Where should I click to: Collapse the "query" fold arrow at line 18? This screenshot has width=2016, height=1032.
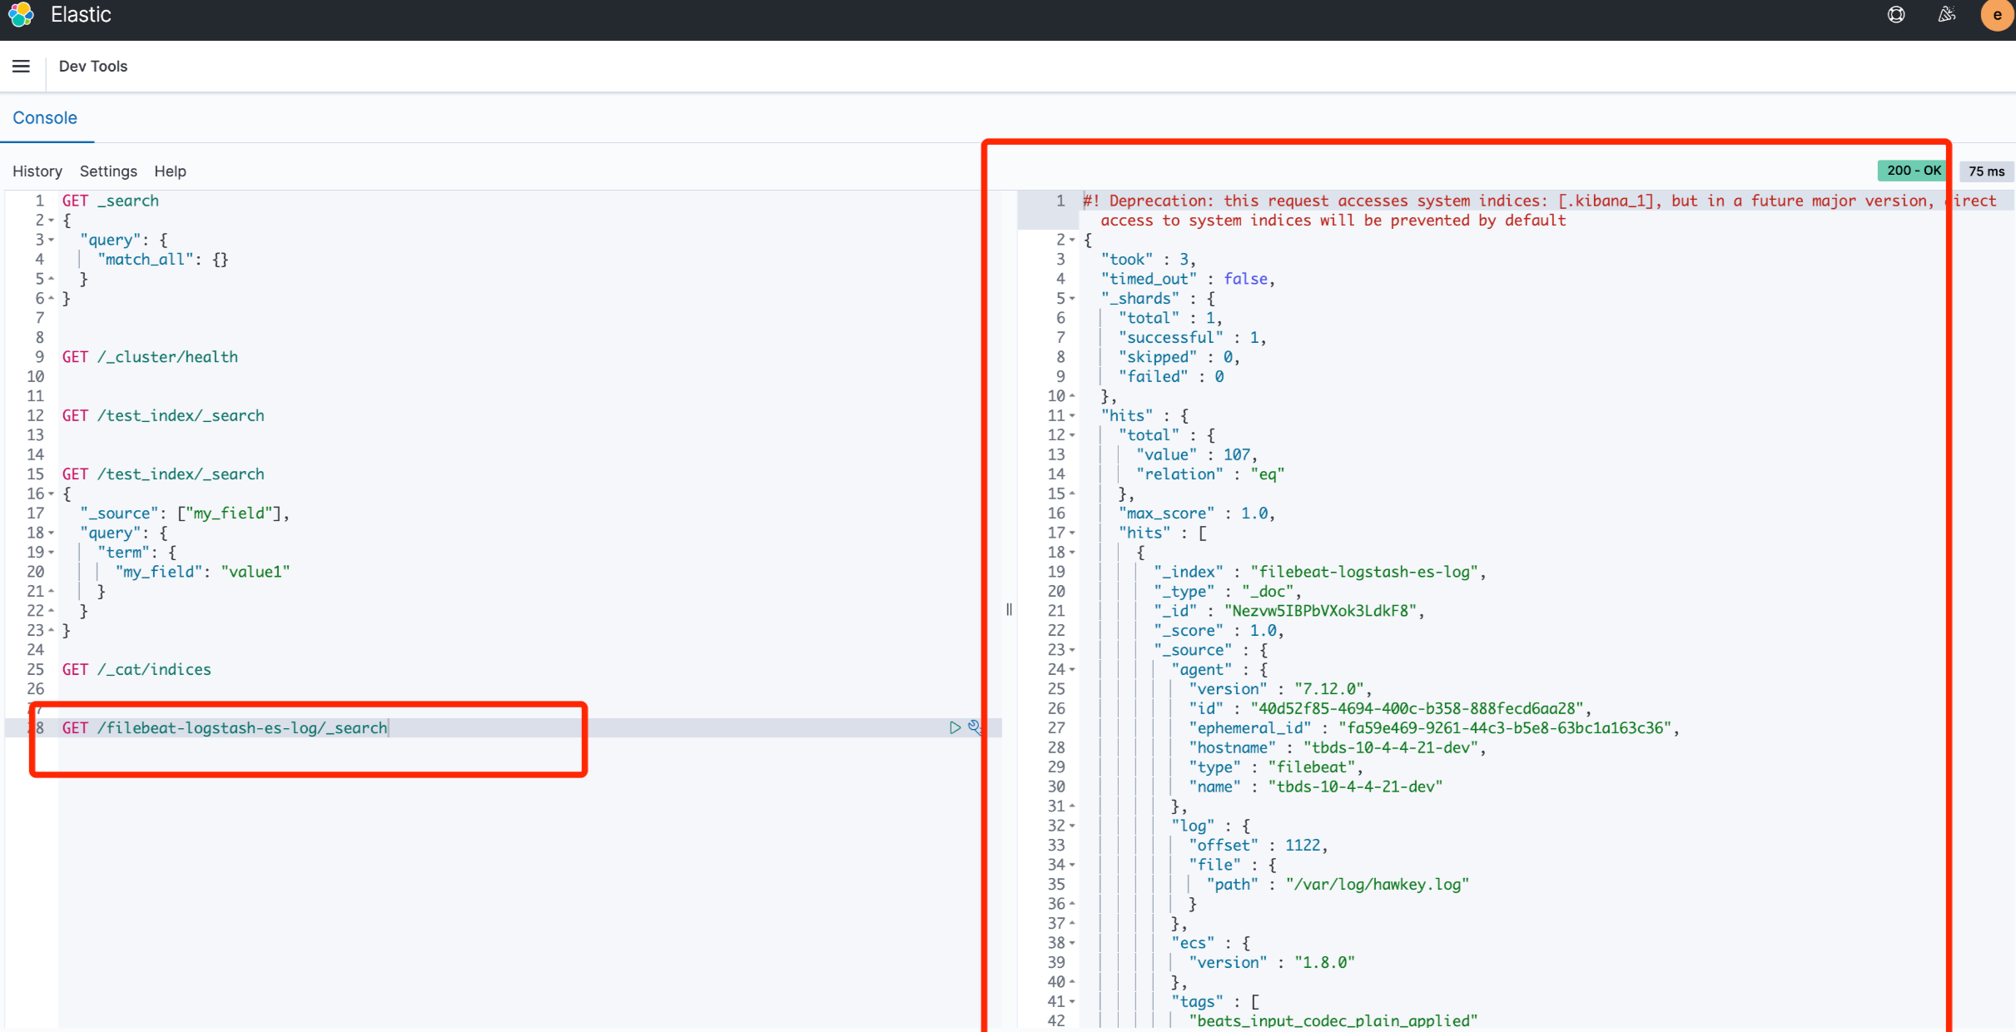pos(52,533)
